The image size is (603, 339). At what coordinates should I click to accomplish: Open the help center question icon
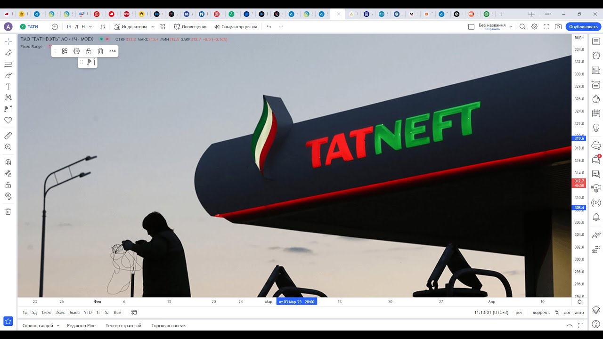pyautogui.click(x=596, y=324)
